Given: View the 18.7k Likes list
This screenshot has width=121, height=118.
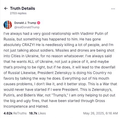Looking at the screenshot, I should coord(38,113).
